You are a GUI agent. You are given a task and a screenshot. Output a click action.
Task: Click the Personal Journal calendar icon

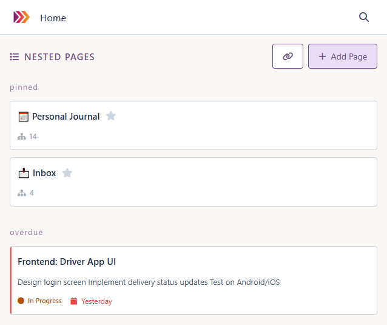coord(24,117)
